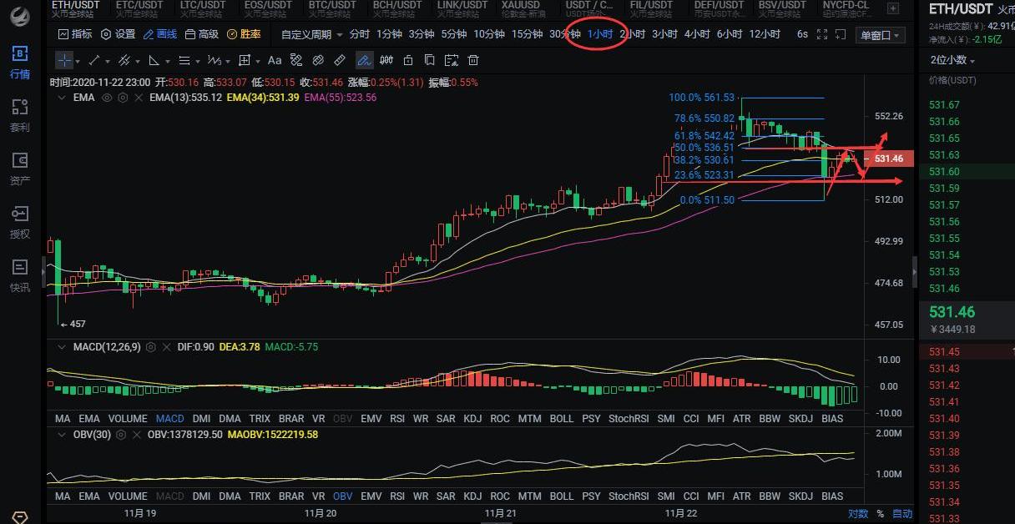
Task: Toggle 自动 auto scale option
Action: (x=902, y=513)
